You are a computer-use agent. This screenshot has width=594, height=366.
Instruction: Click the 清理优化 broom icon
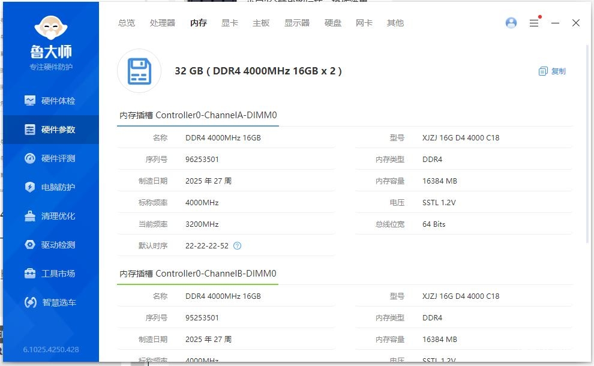(30, 216)
